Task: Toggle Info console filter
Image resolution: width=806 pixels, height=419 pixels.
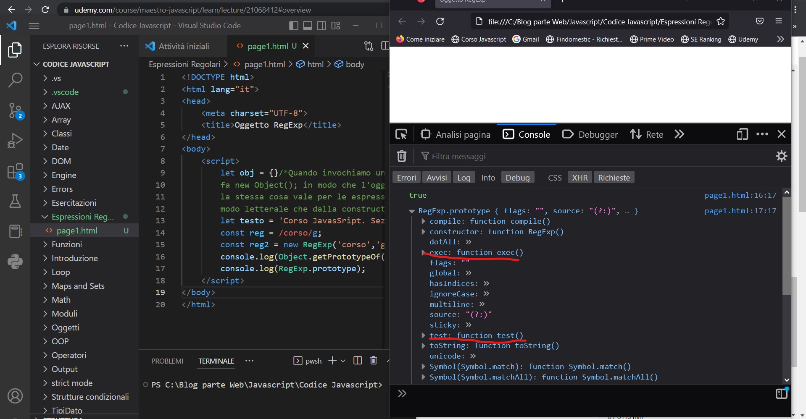Action: click(488, 178)
